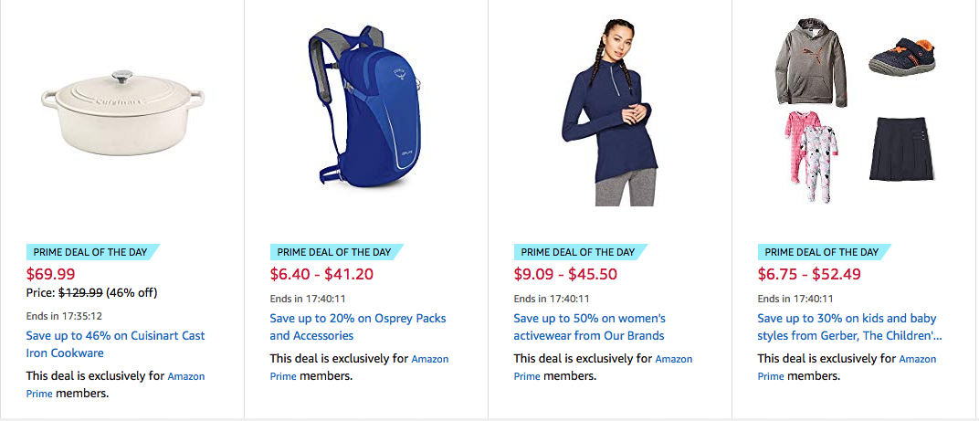The width and height of the screenshot is (979, 421).
Task: Click Amazon Prime link under Osprey deal
Action: tap(430, 359)
